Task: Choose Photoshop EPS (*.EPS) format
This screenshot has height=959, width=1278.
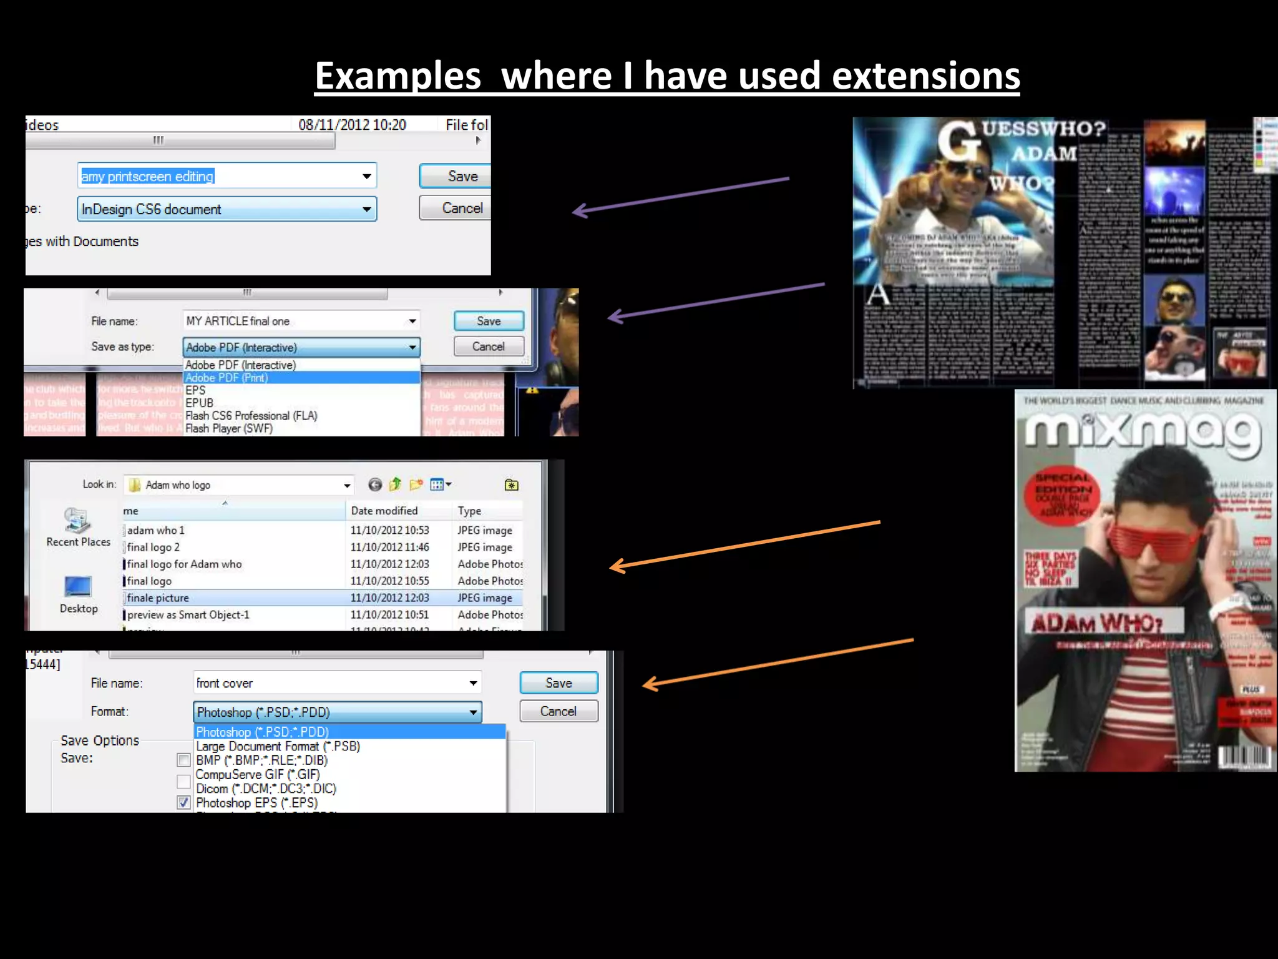Action: (x=349, y=803)
